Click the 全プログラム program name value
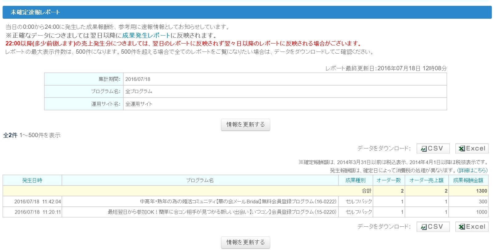The image size is (500, 250). point(139,91)
